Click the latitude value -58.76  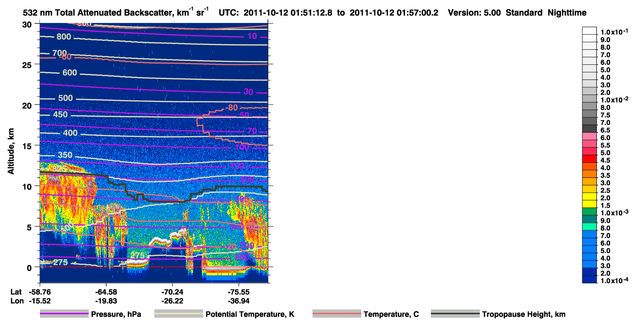(x=40, y=292)
